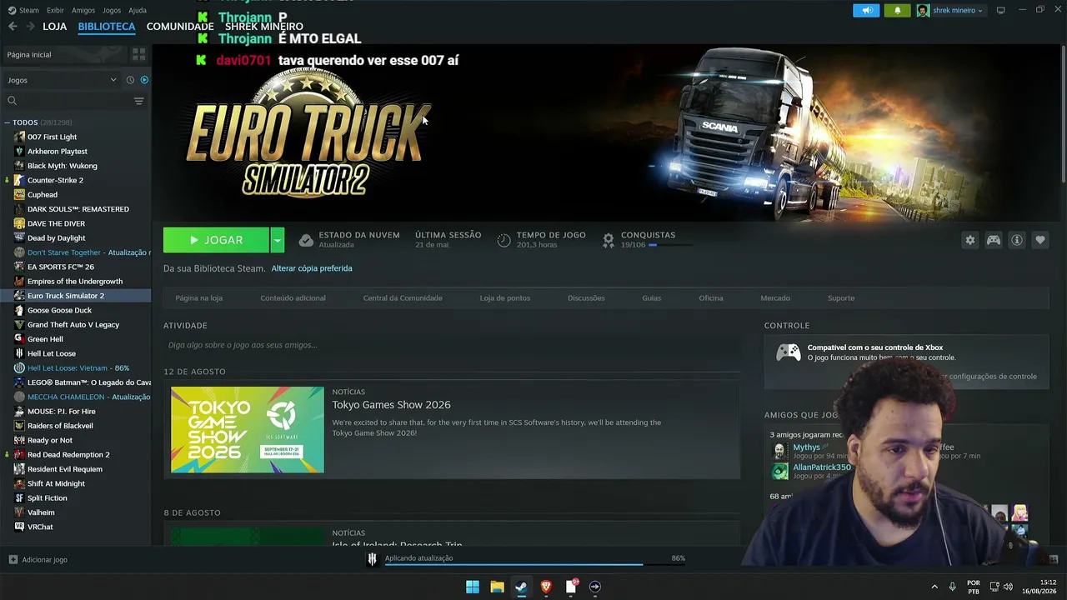Open the notifications bell
The image size is (1067, 600).
pos(897,10)
